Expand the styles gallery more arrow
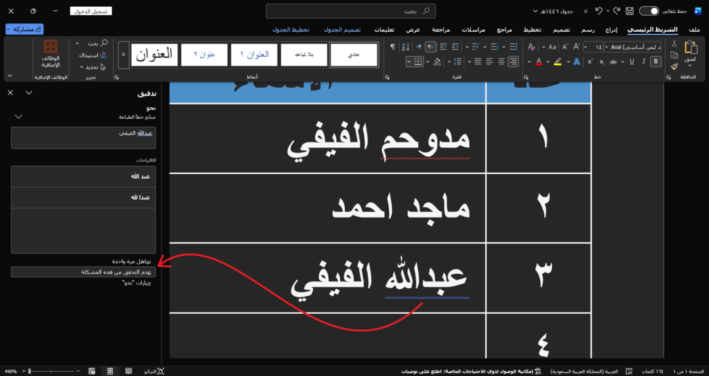This screenshot has width=709, height=376. (124, 55)
